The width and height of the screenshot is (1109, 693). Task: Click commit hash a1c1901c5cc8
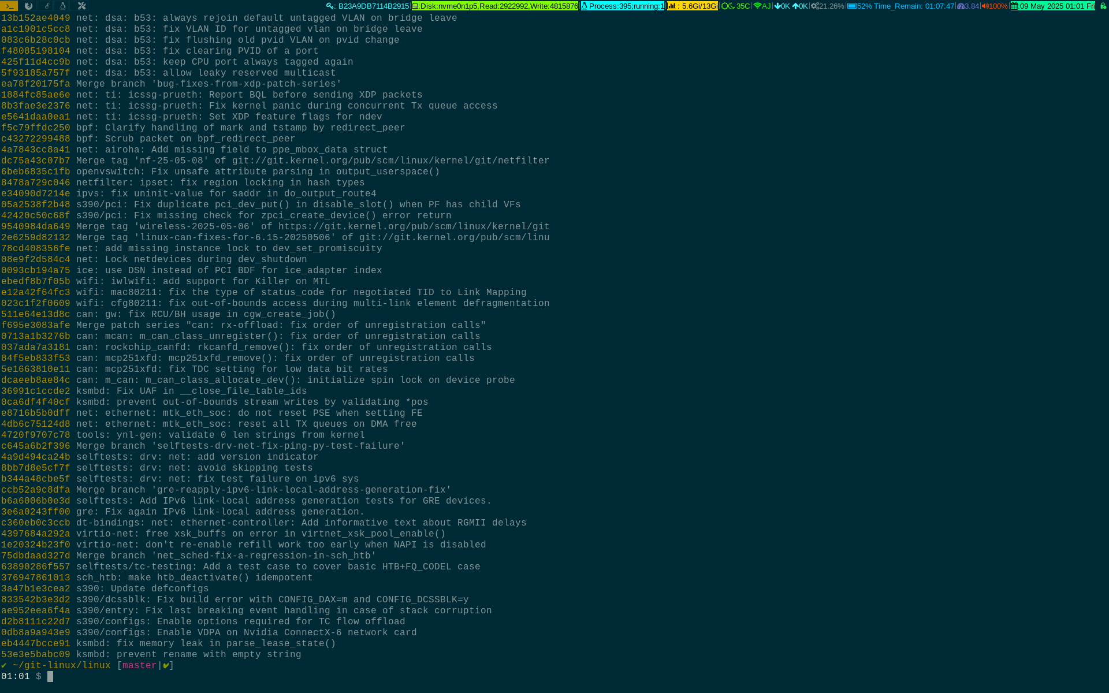pos(35,29)
